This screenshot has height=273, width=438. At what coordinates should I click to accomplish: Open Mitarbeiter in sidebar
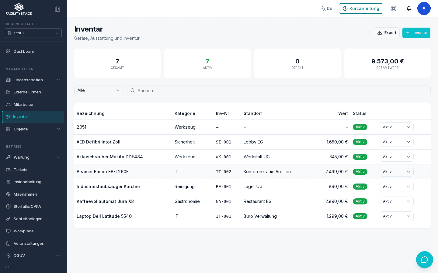pos(33,105)
